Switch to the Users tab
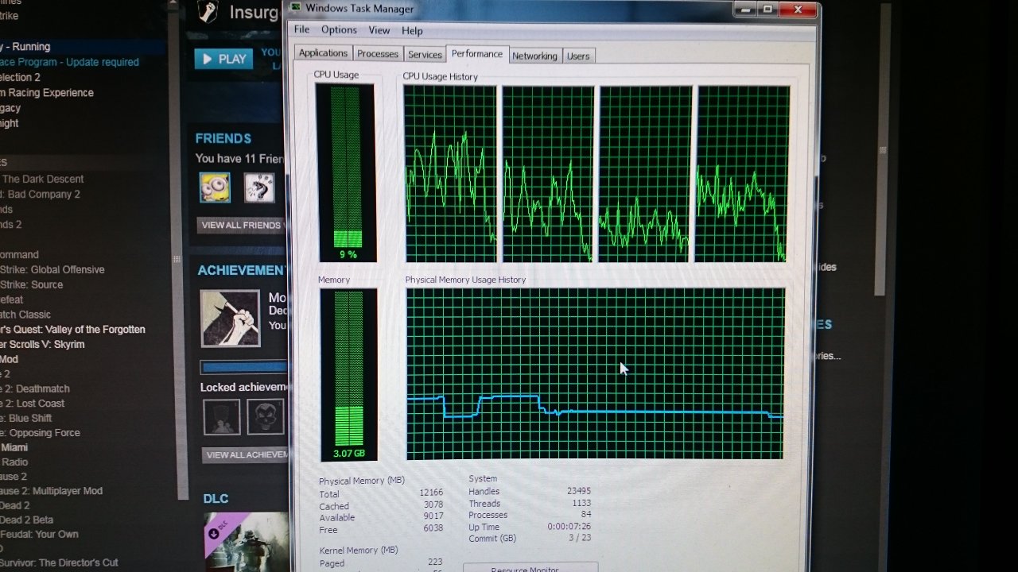Image resolution: width=1018 pixels, height=572 pixels. click(x=578, y=56)
